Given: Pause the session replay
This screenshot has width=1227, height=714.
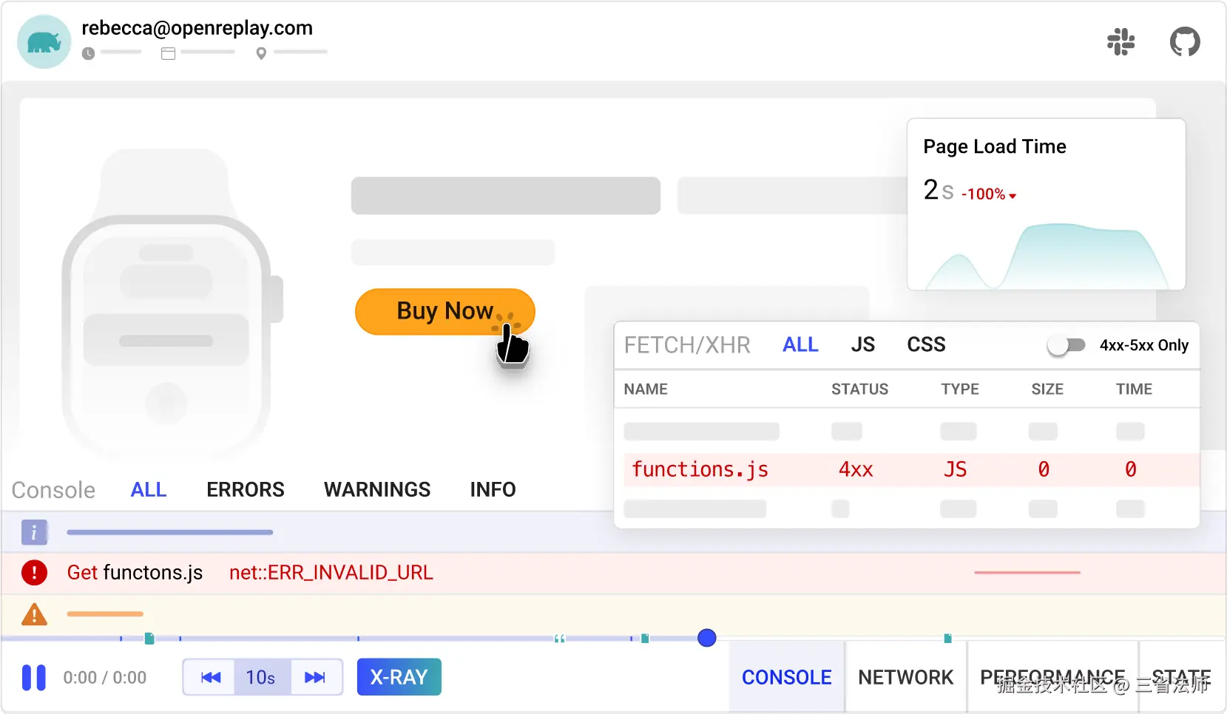Looking at the screenshot, I should pos(34,677).
